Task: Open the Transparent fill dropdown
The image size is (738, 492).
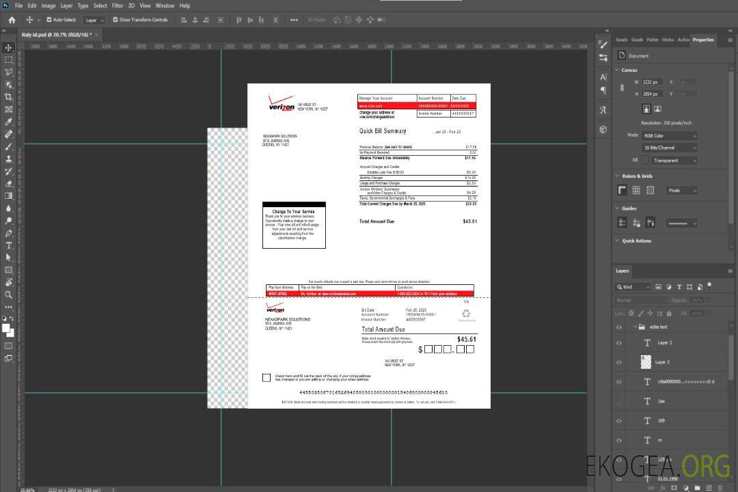Action: point(675,161)
